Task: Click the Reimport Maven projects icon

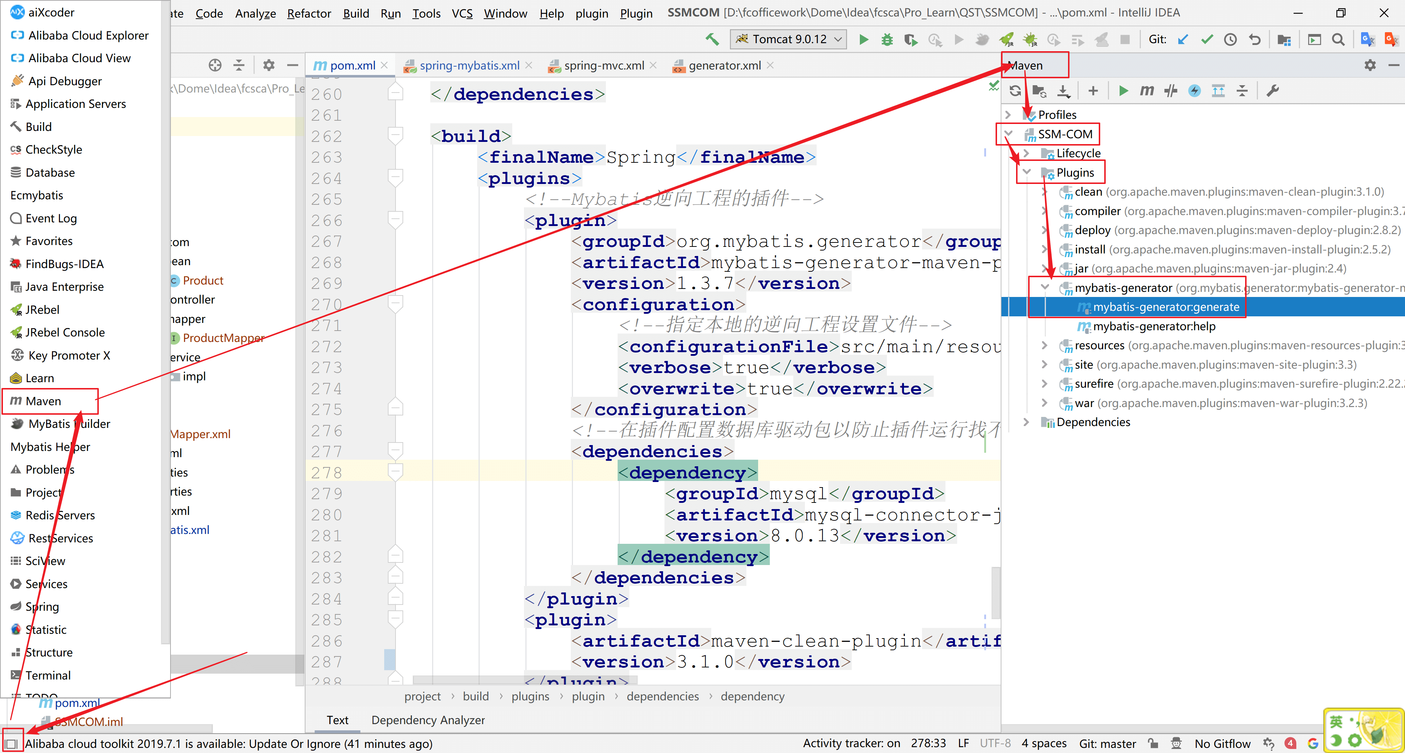Action: [x=1015, y=91]
